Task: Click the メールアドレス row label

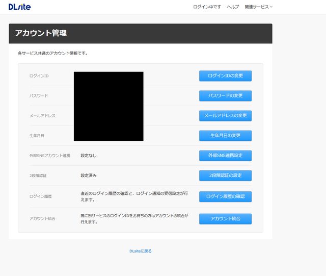Action: (42, 116)
